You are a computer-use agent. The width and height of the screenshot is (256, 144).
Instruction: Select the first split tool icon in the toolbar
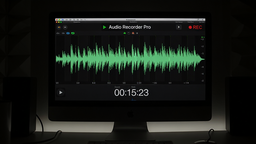click(x=58, y=33)
